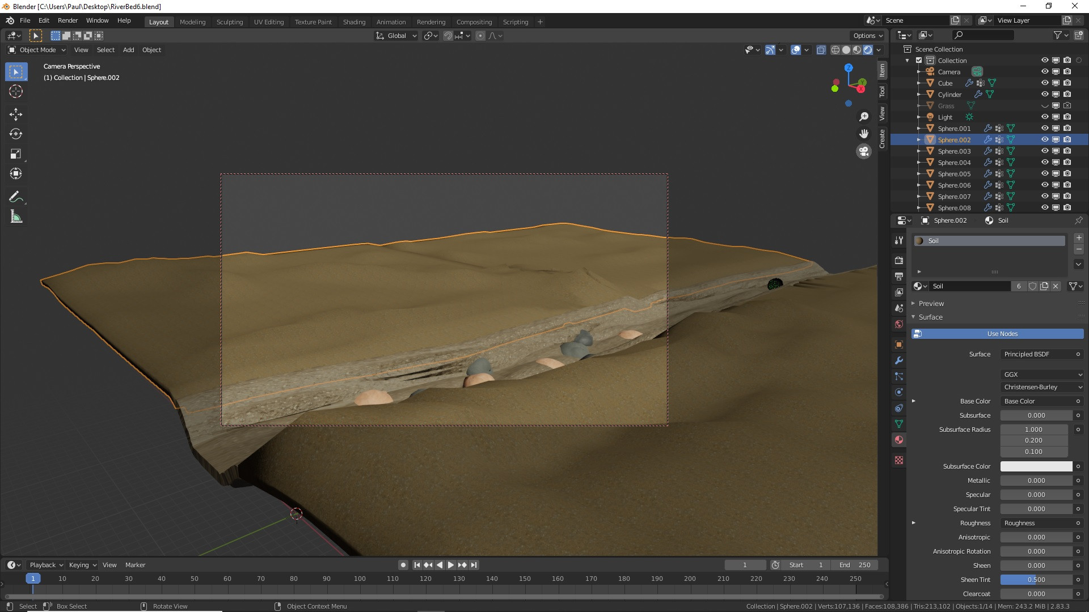Expand the Base Color property
Image resolution: width=1089 pixels, height=612 pixels.
click(x=914, y=401)
